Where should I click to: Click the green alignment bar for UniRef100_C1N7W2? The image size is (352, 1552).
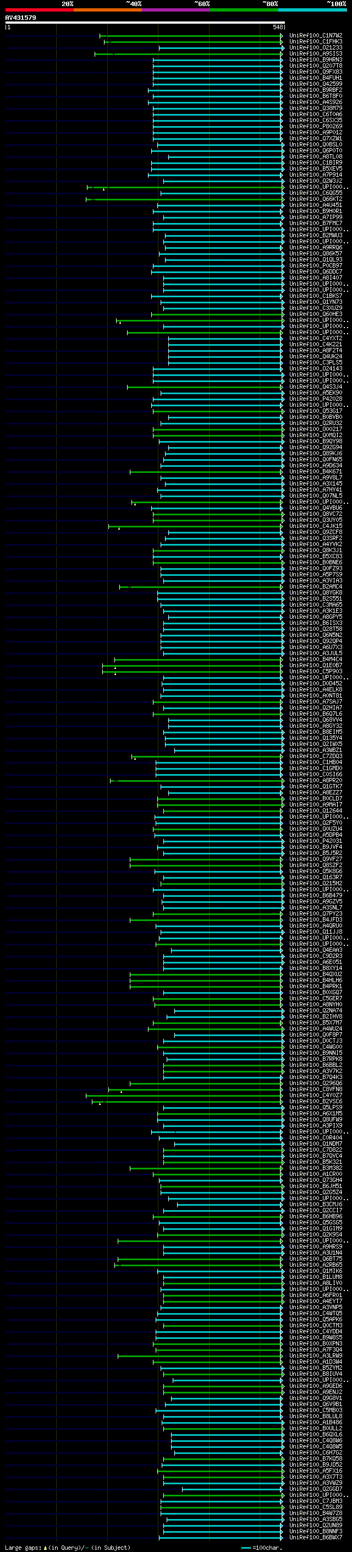191,36
